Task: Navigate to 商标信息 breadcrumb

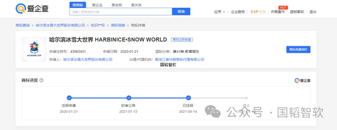Action: point(118,25)
